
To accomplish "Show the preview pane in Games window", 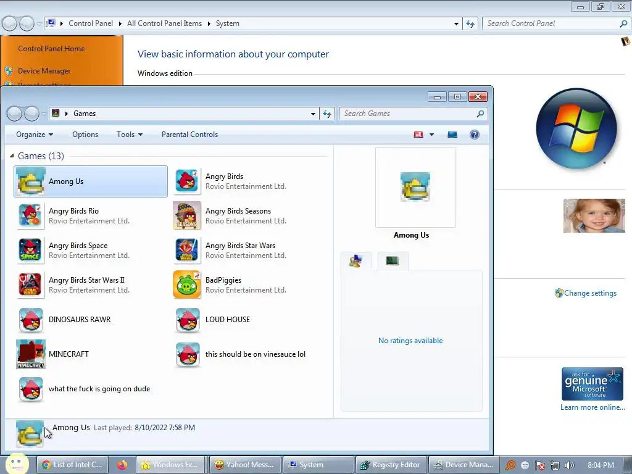I will pyautogui.click(x=452, y=135).
